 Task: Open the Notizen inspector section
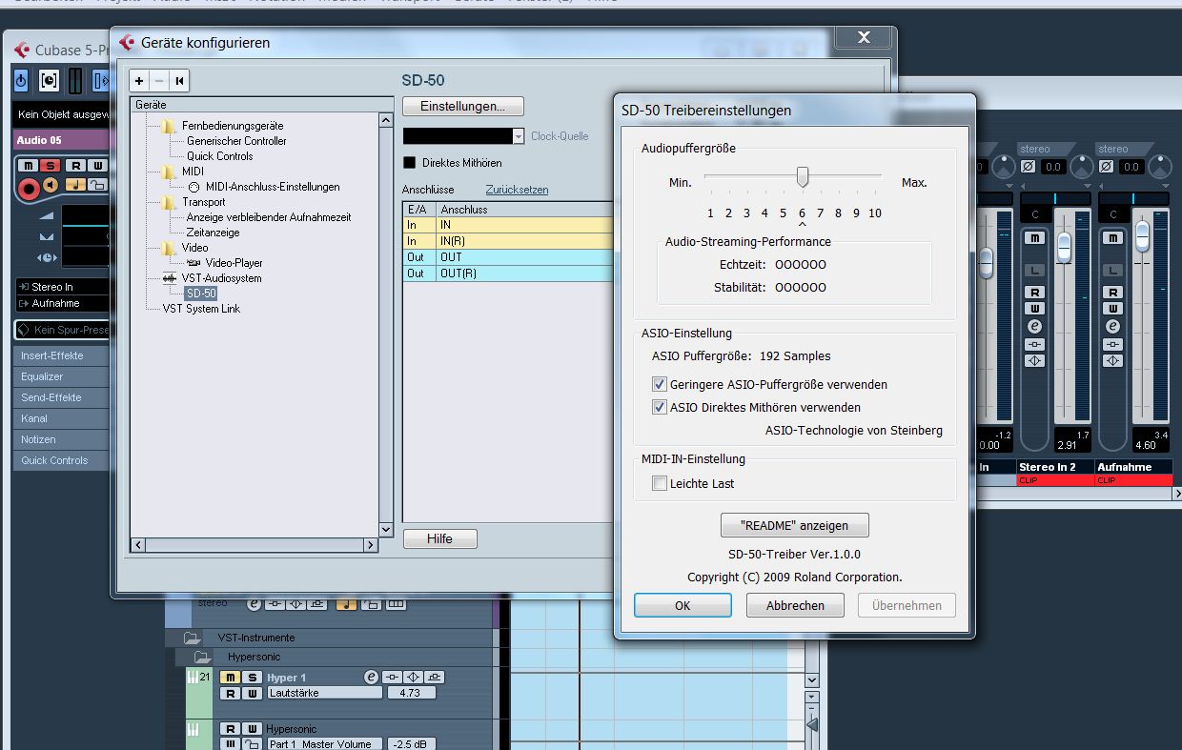point(63,439)
